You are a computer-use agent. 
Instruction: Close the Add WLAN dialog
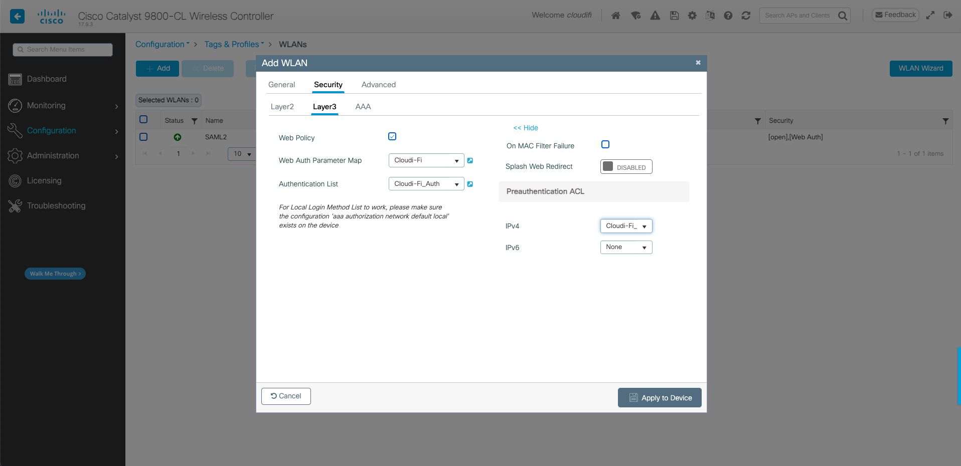click(698, 63)
